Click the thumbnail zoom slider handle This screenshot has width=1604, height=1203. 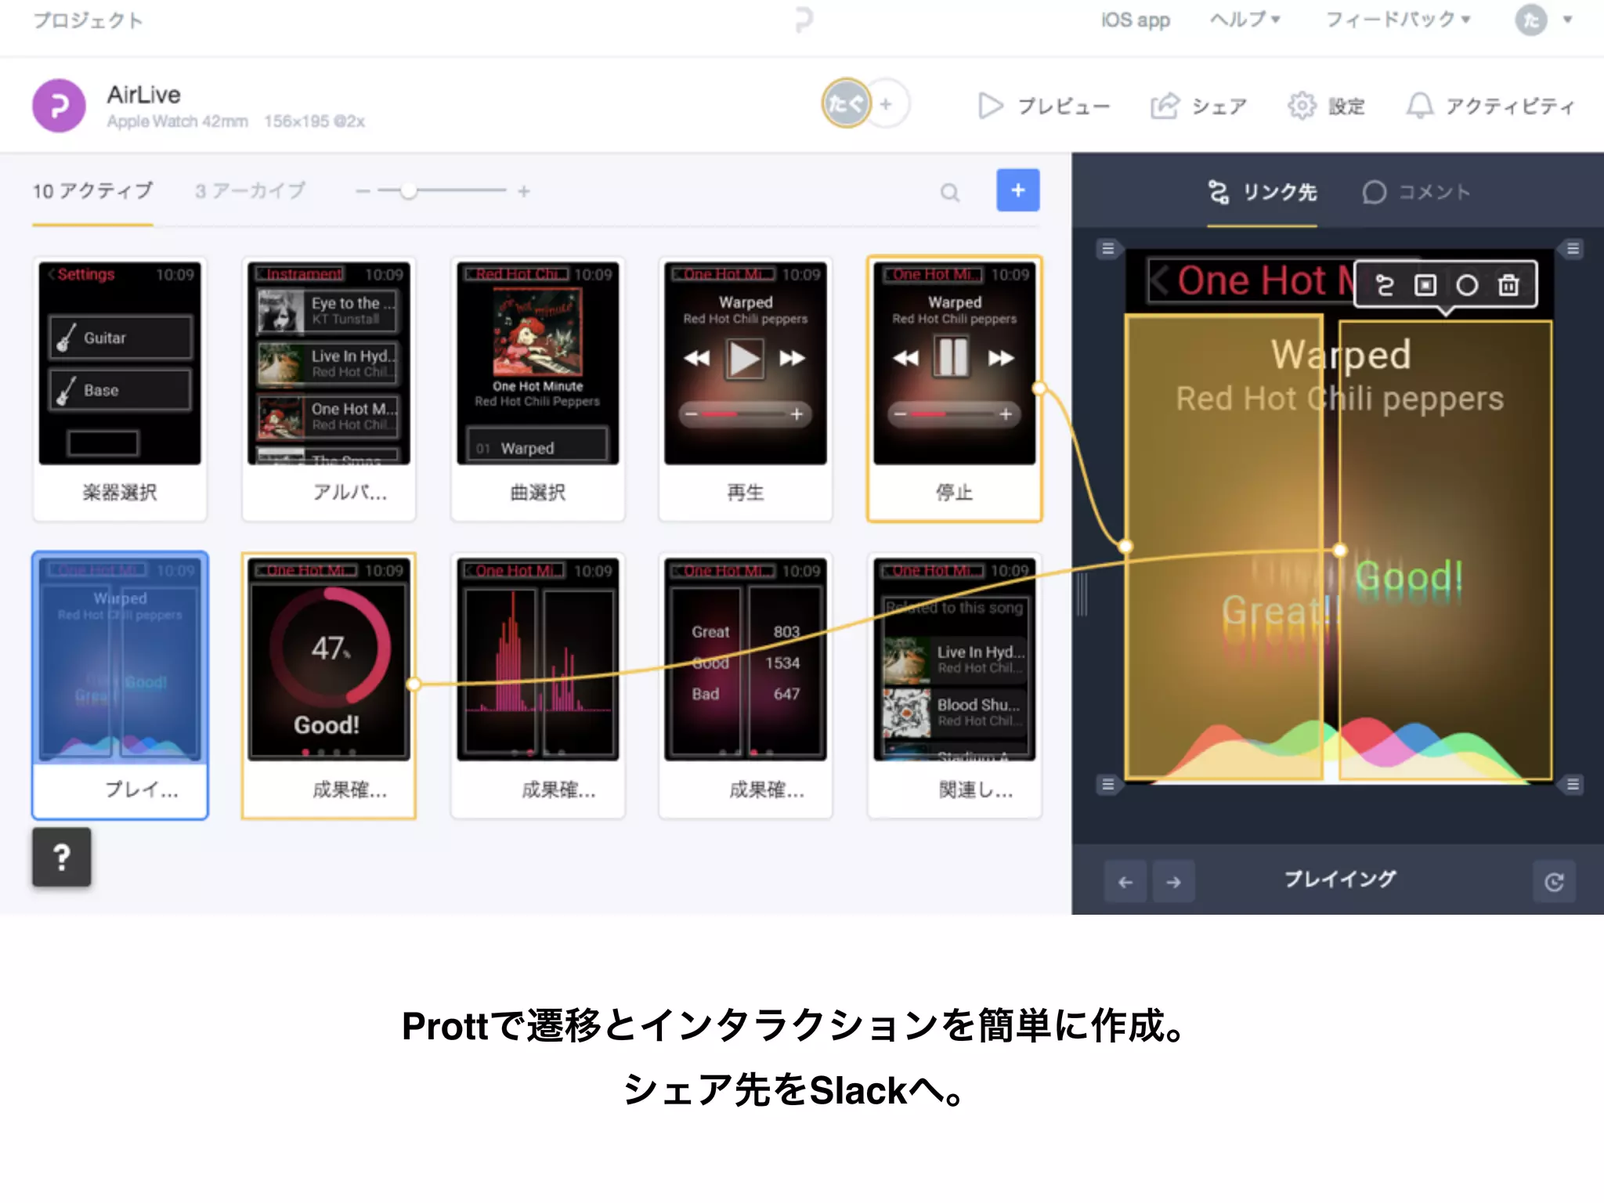408,191
